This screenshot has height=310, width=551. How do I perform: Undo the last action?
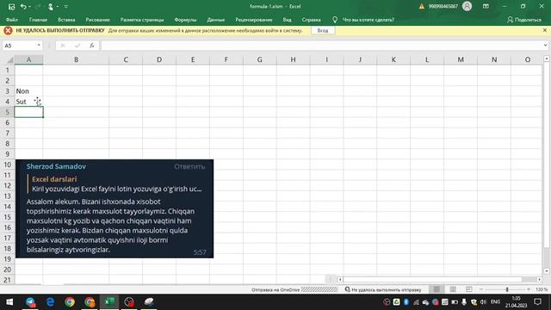coord(23,6)
